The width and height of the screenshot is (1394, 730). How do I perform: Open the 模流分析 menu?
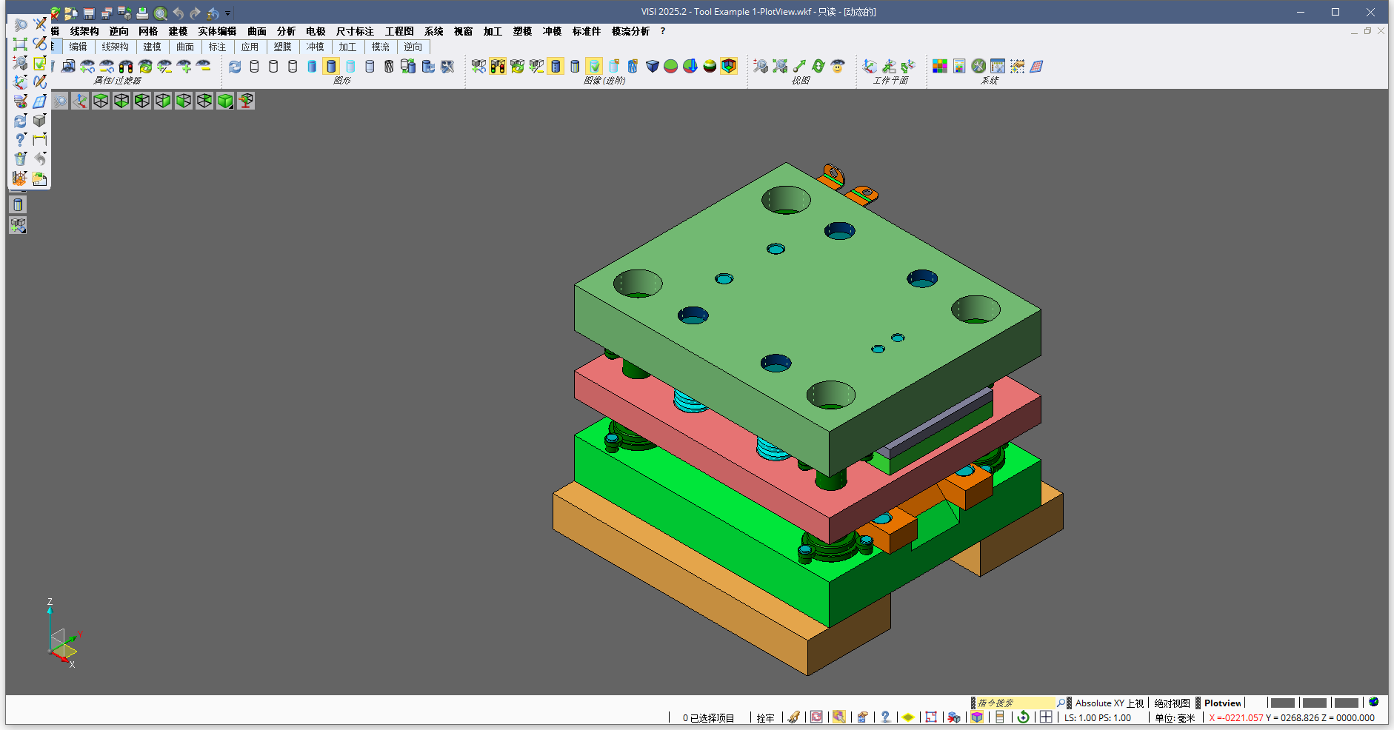click(630, 31)
